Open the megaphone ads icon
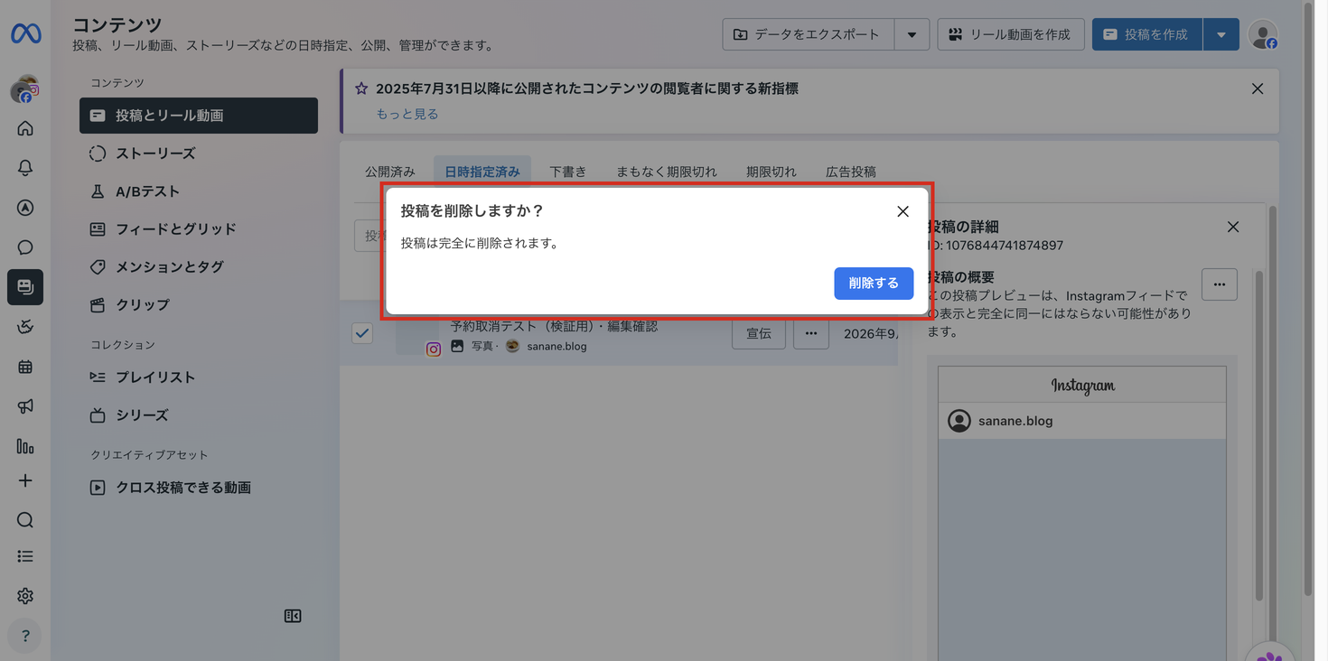Viewport: 1328px width, 661px height. click(25, 406)
